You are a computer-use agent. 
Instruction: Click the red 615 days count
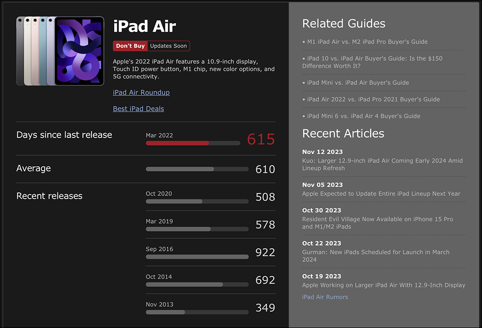[x=261, y=139]
